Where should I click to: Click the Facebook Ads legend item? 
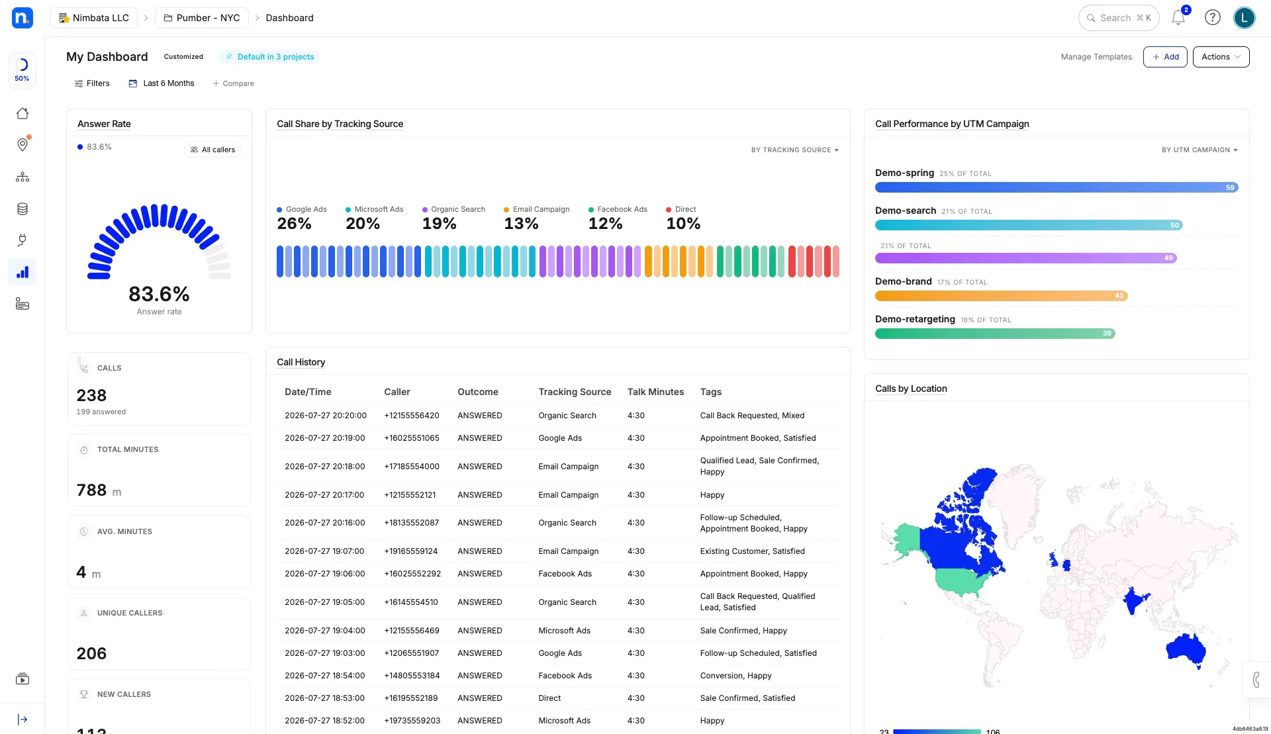[618, 210]
